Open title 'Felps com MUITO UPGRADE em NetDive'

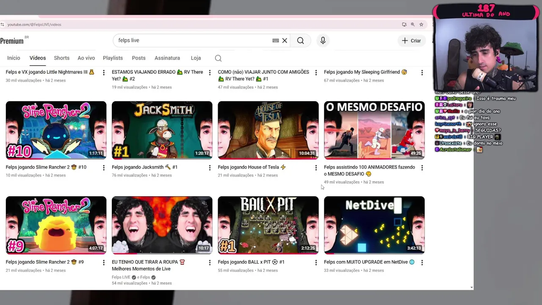pyautogui.click(x=369, y=262)
